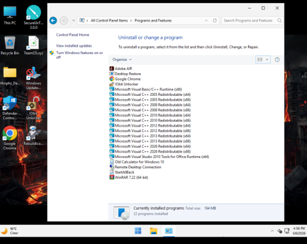Select the TeamOS.xyz desktop shortcut
307x244 pixels.
(34, 45)
